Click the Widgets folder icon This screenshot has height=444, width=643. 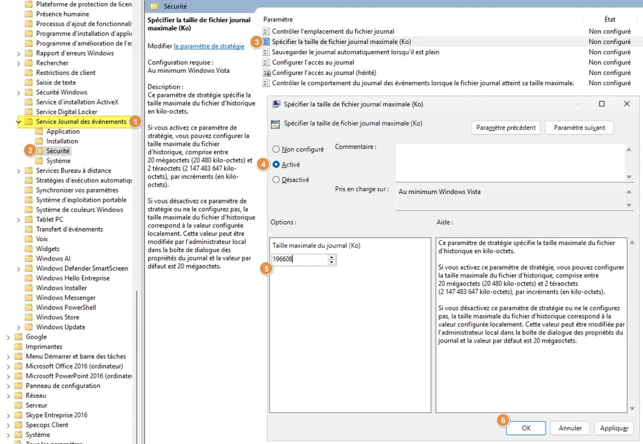(x=29, y=249)
